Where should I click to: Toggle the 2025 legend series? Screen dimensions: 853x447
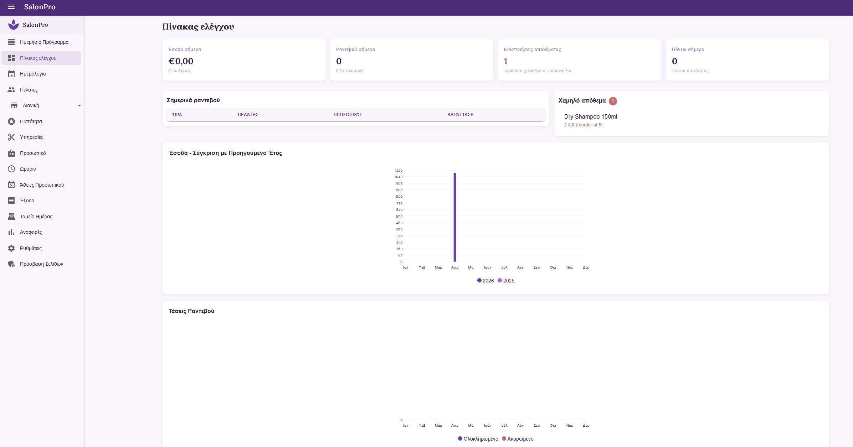click(506, 281)
